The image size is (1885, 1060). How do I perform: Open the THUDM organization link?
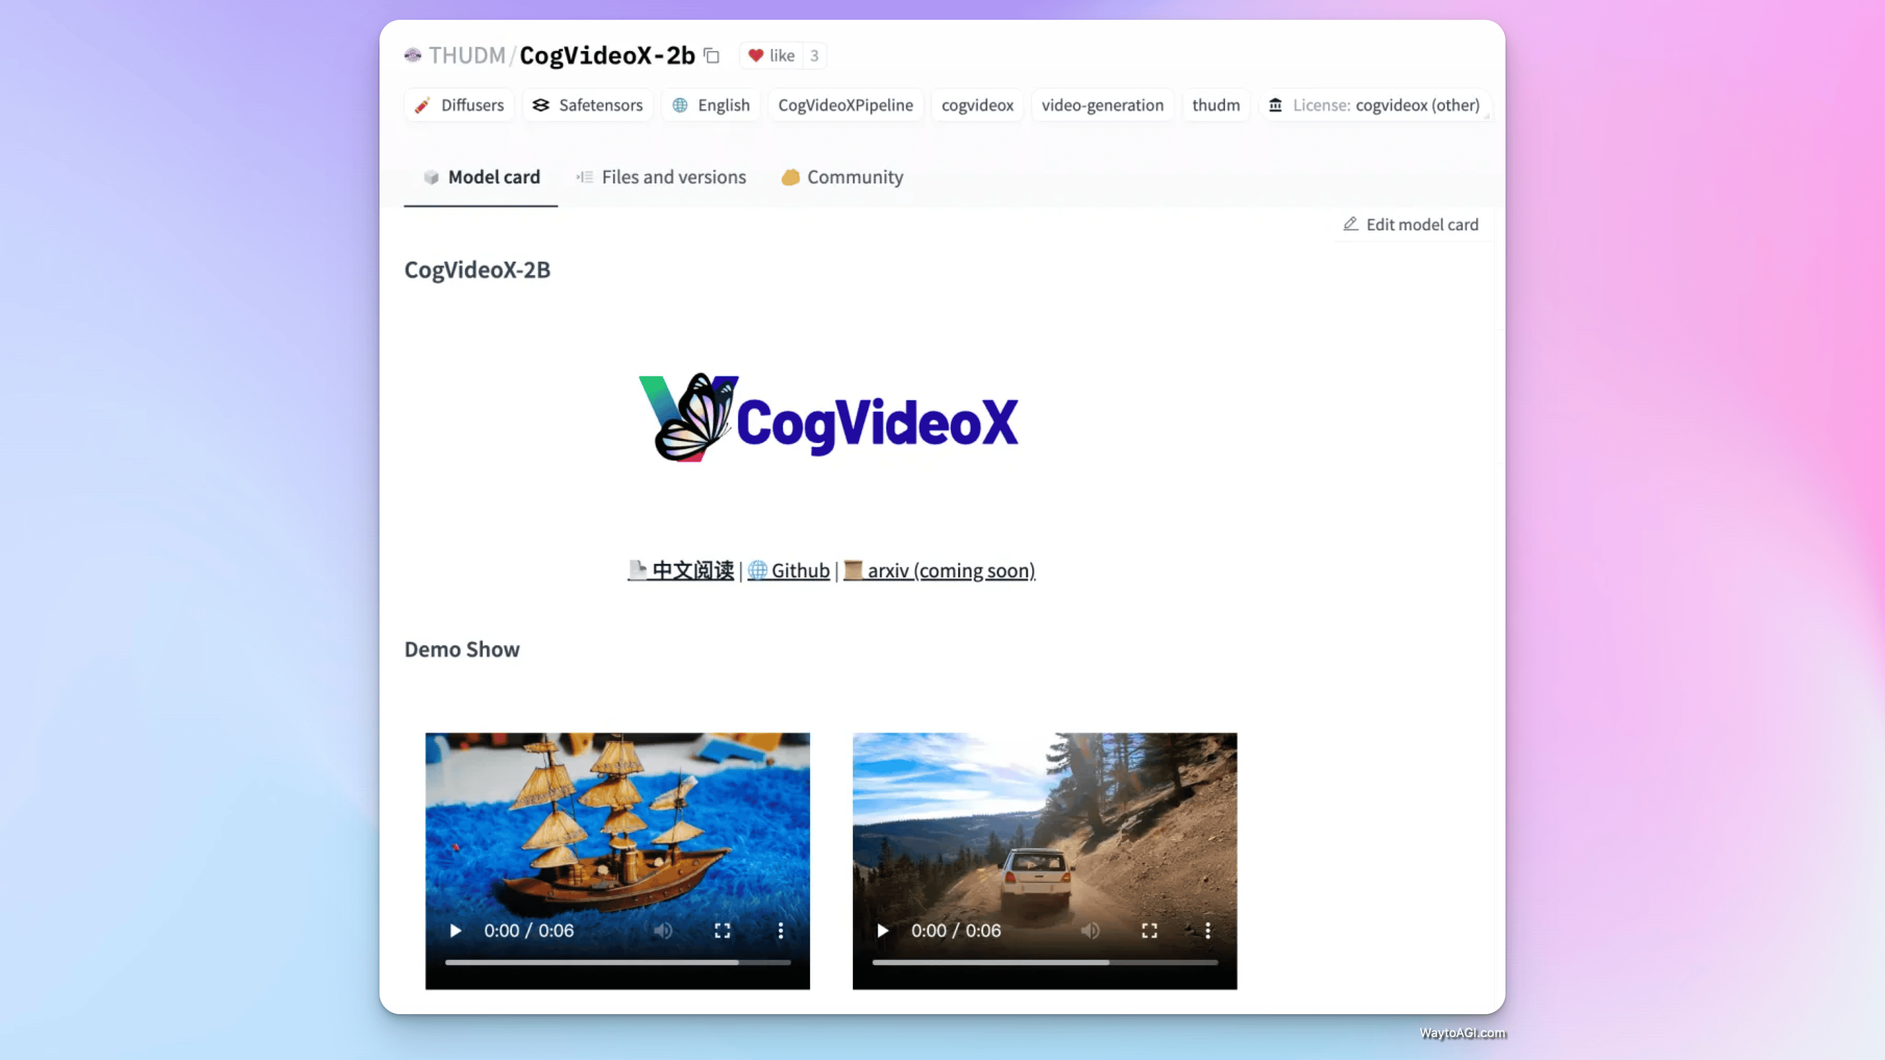[x=467, y=56]
